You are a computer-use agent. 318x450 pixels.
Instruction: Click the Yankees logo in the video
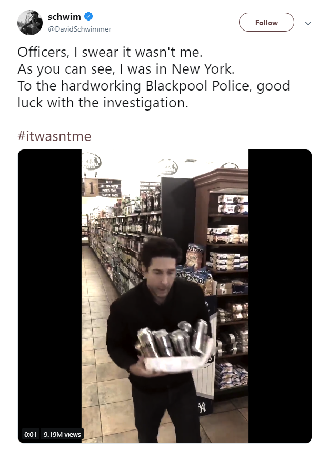tap(202, 407)
